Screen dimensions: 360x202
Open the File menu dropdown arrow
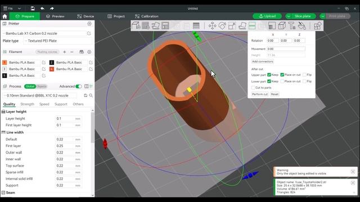(x=19, y=8)
